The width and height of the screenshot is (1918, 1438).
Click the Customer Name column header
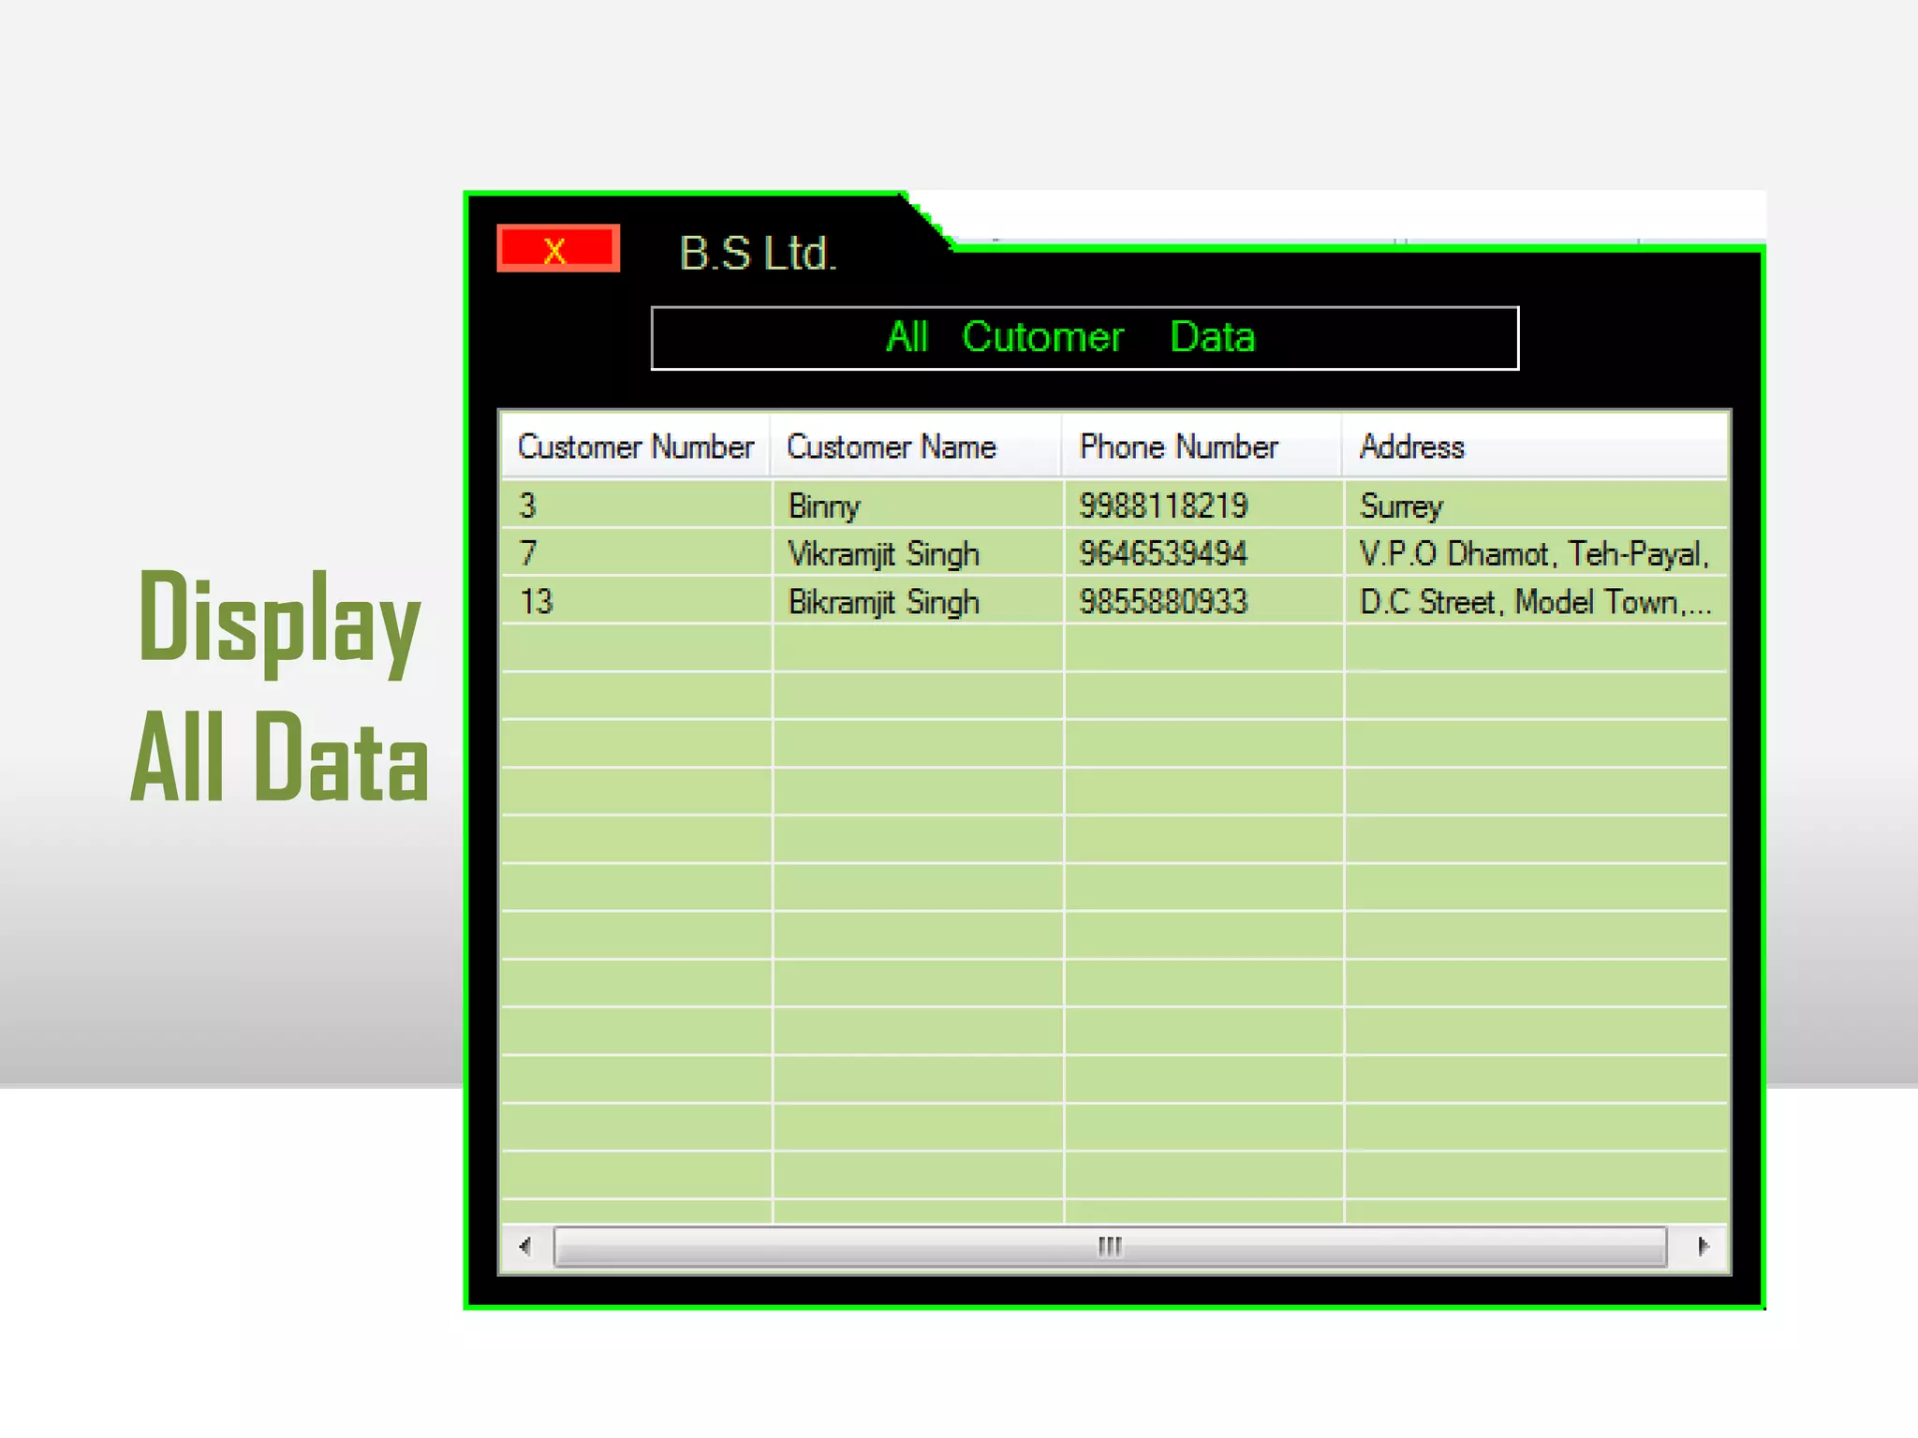(891, 447)
